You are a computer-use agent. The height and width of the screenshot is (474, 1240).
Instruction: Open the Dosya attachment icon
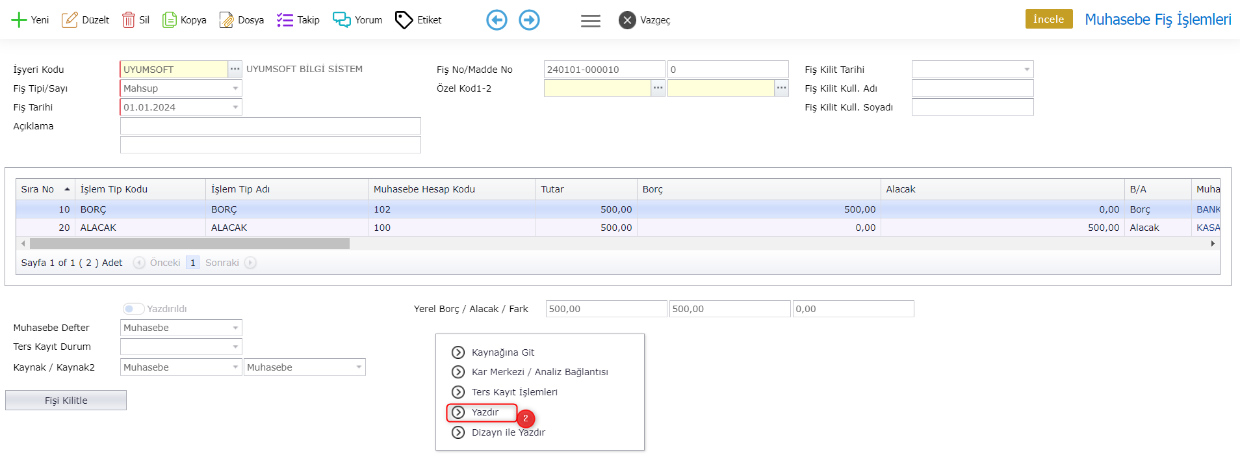pyautogui.click(x=226, y=20)
